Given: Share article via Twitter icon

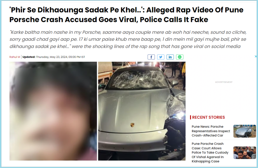Looking at the screenshot, I should [161, 57].
